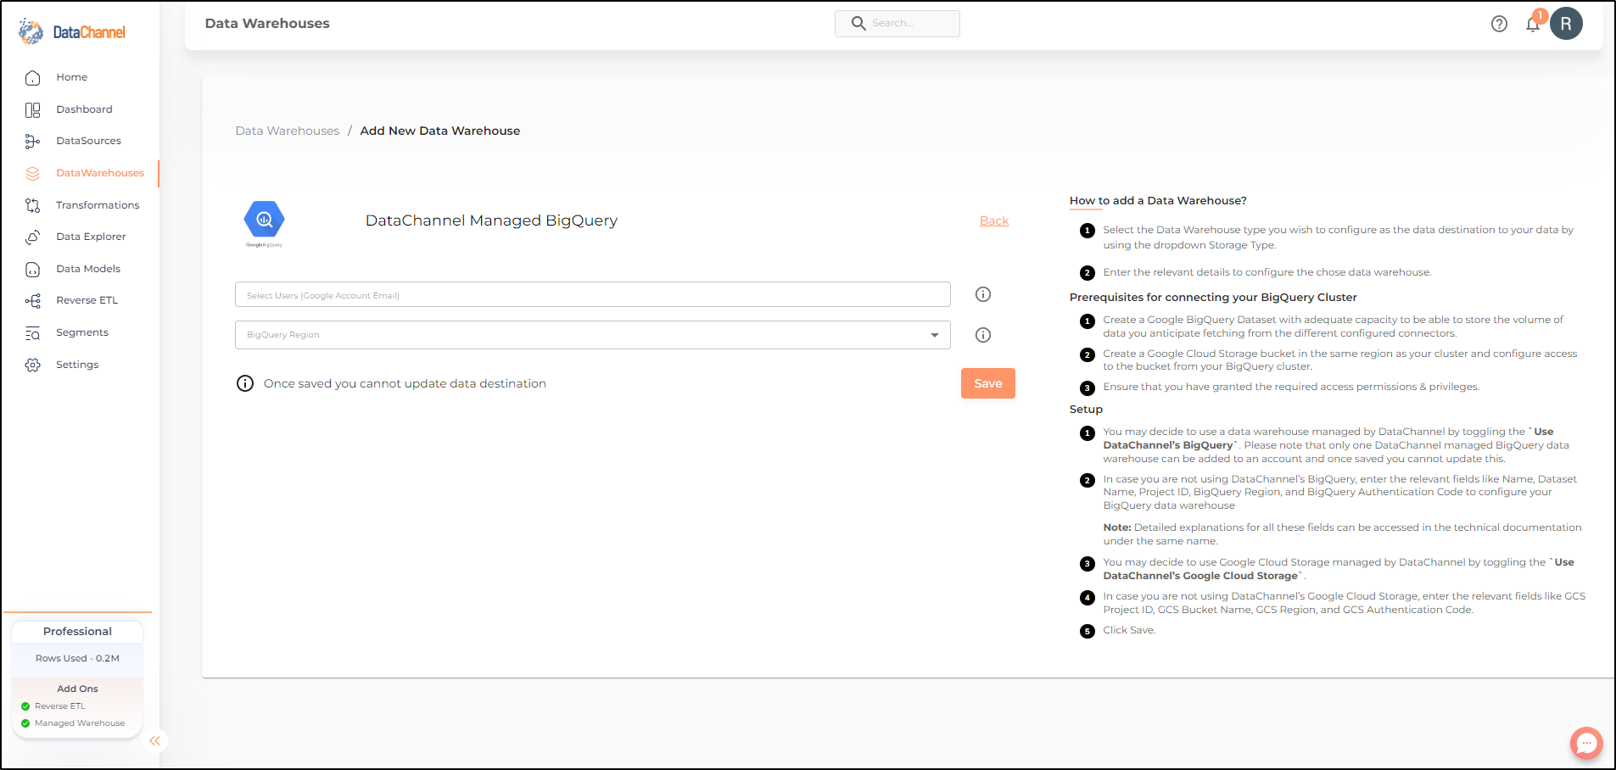Click the Data Warehouses breadcrumb link

point(287,131)
